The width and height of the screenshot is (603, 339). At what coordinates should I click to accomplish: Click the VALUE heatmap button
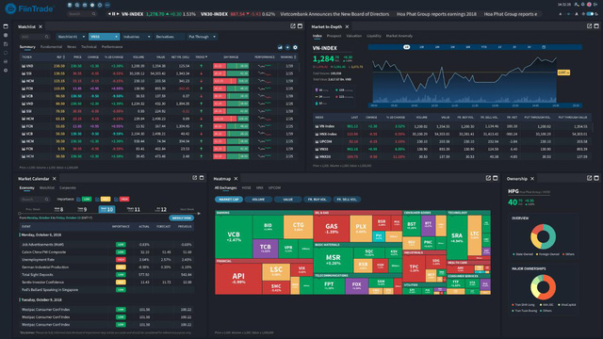287,200
